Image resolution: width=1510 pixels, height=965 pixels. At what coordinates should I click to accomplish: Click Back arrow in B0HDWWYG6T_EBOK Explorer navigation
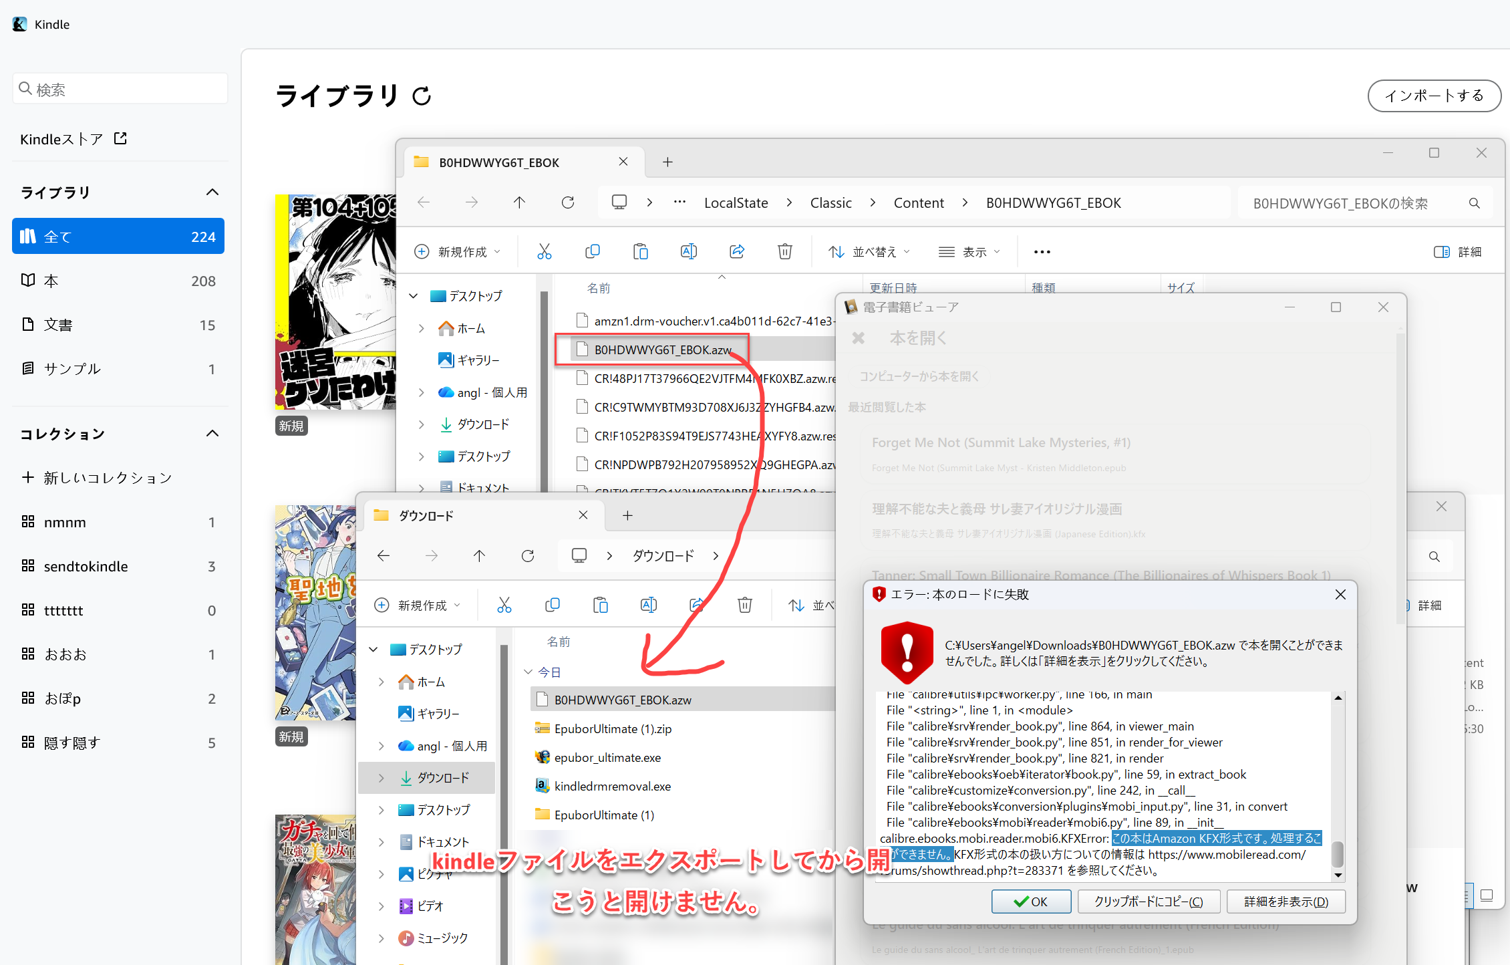pyautogui.click(x=424, y=202)
